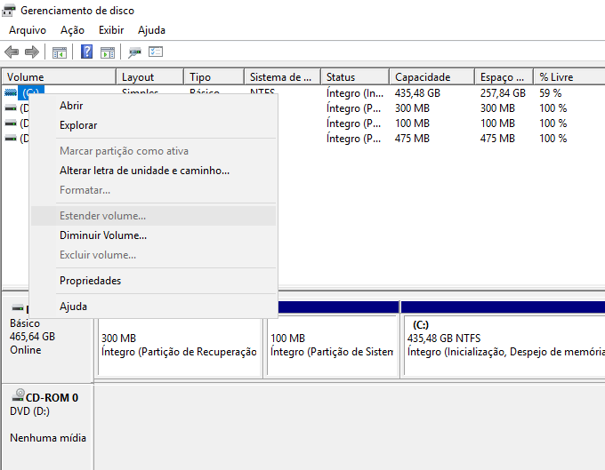
Task: Click the 59 % free value
Action: tap(550, 92)
